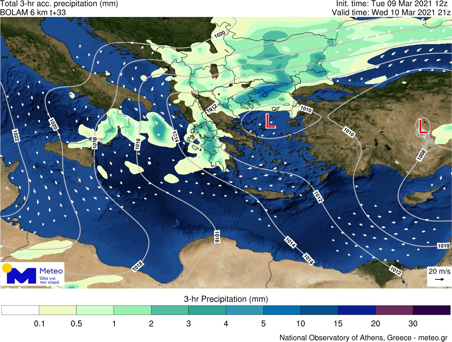Select the white legend swatch below 0.1 mm
This screenshot has height=342, width=452.
(20, 310)
